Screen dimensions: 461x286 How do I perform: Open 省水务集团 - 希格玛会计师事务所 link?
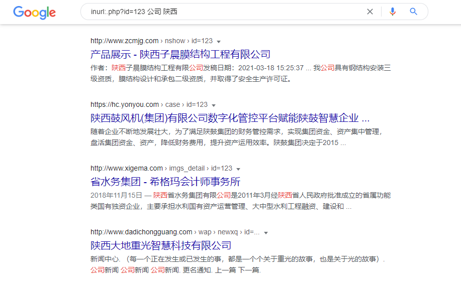(165, 182)
